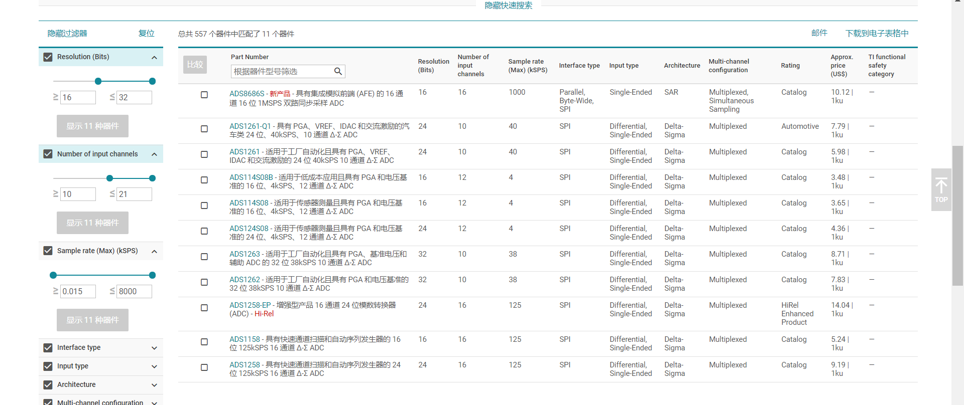Click the HiRel Enhanced Product rating cell
The width and height of the screenshot is (964, 405).
[x=797, y=314]
